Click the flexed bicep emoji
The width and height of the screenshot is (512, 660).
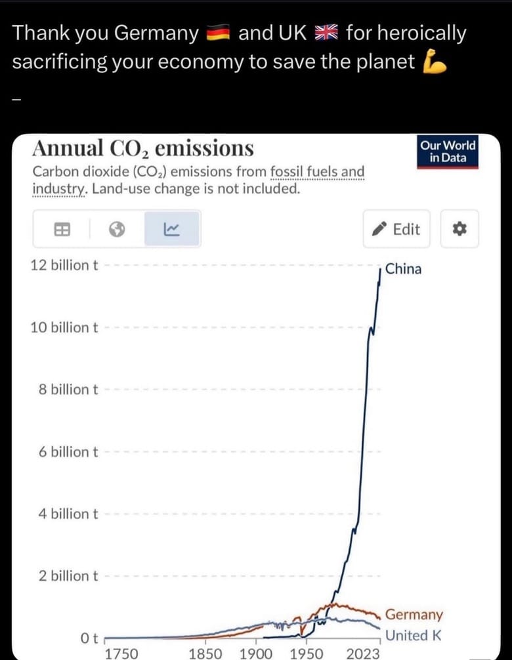(435, 62)
